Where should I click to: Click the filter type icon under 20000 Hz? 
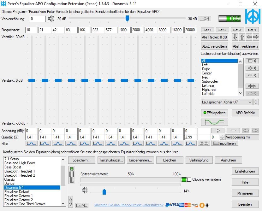[x=190, y=144]
